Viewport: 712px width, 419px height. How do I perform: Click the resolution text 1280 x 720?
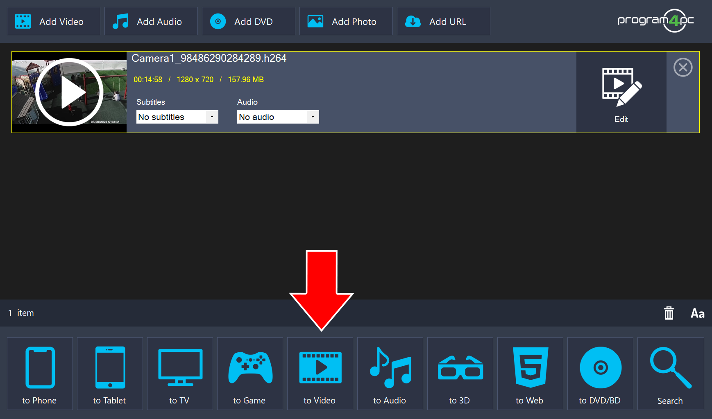pos(195,80)
